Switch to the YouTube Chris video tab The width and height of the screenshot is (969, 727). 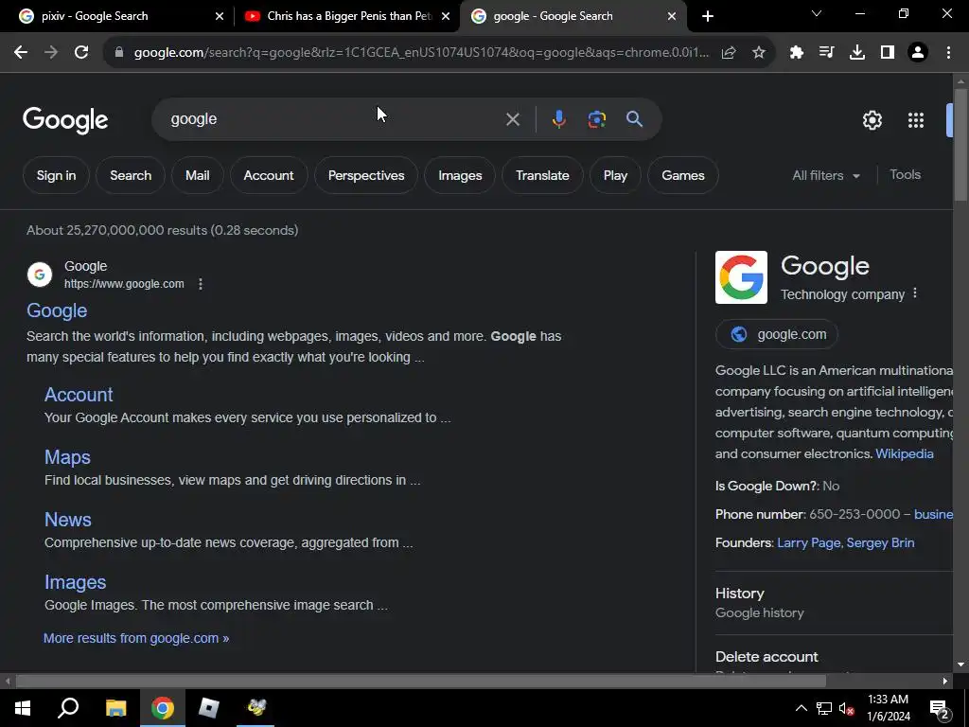coord(346,16)
